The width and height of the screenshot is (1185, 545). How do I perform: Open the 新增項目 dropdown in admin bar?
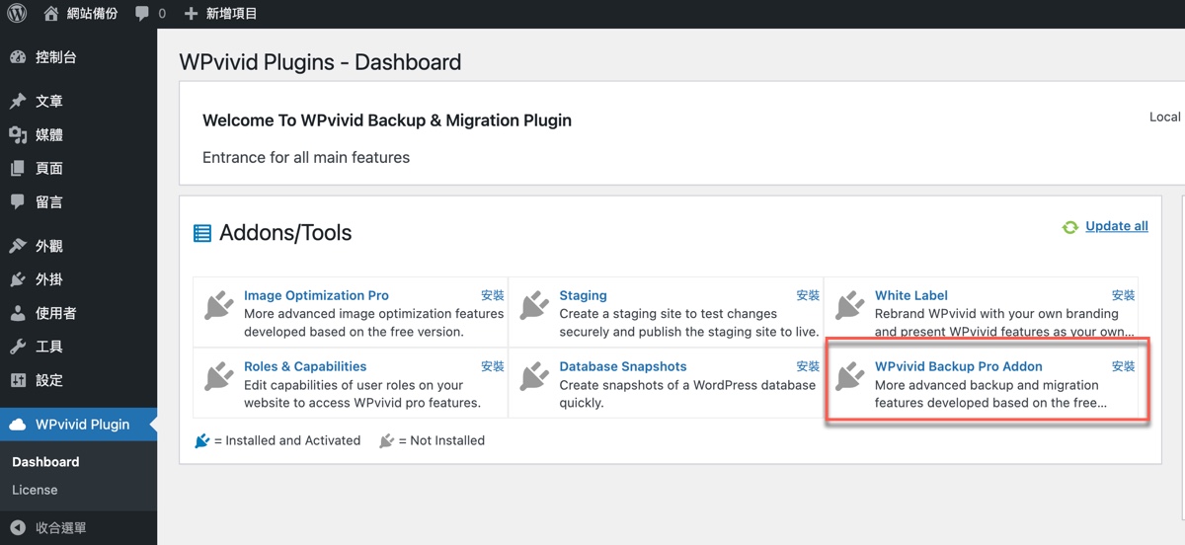(x=221, y=14)
